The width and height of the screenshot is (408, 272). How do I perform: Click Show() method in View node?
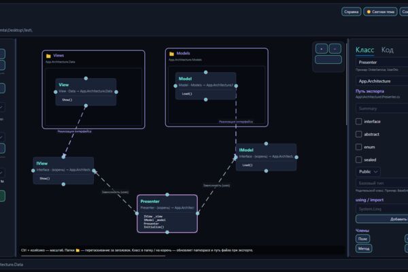tap(67, 100)
